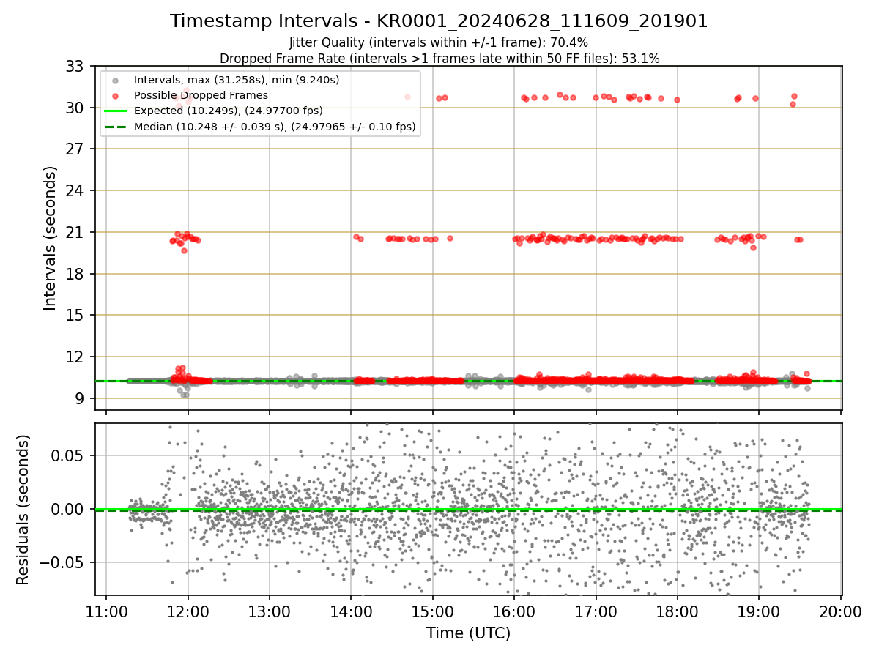
Task: Click the 'Time (UTC)' x-axis label
Action: 469,633
